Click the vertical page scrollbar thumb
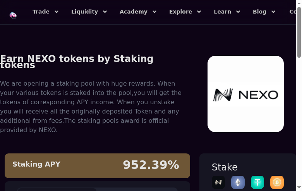Viewport: 302px width, 191px height. pos(299,33)
